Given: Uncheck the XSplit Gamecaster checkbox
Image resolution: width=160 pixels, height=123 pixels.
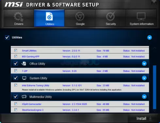Looking at the screenshot, I should pyautogui.click(x=16, y=104).
